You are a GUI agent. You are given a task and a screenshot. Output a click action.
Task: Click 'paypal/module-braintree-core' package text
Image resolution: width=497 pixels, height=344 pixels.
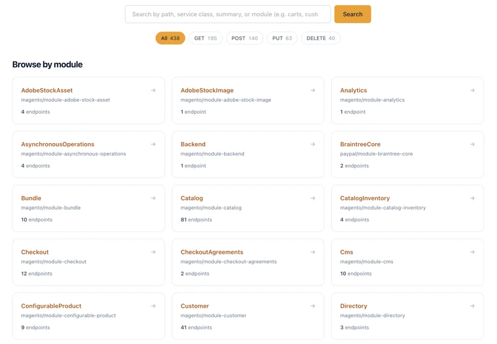coord(376,154)
